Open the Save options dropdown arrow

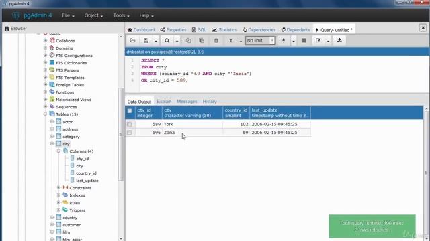155,41
